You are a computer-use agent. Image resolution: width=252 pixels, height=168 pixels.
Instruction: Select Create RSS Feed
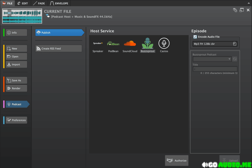point(59,49)
